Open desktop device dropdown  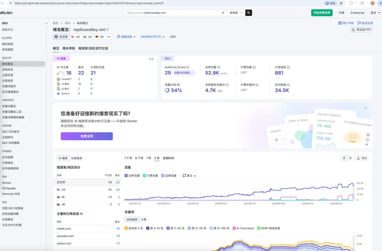point(126,37)
